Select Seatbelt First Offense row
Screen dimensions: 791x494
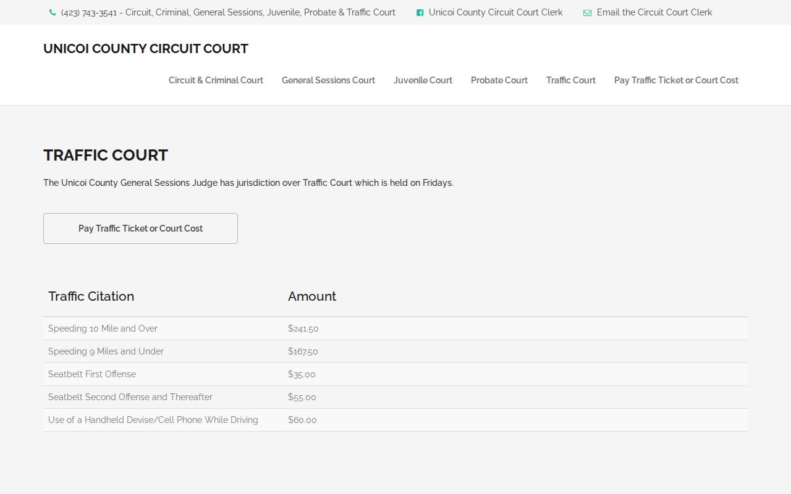395,374
